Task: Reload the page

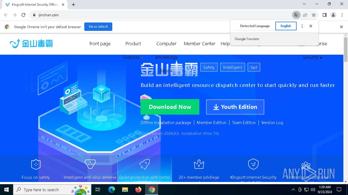Action: tap(23, 15)
